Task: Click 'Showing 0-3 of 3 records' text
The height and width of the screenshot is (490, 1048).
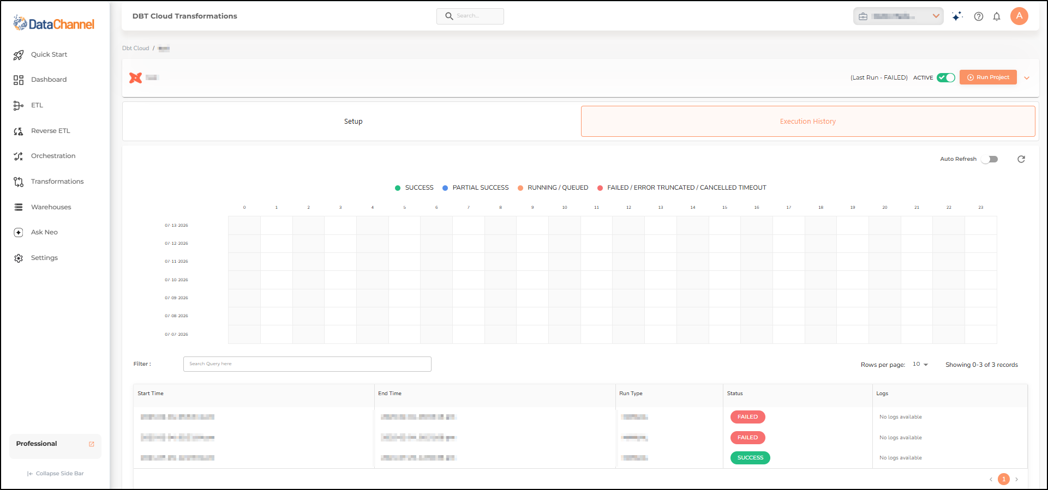Action: [981, 365]
